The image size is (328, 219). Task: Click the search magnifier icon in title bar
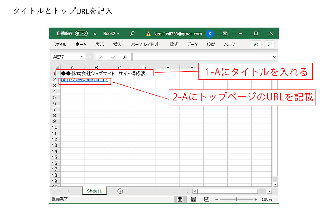coord(132,33)
